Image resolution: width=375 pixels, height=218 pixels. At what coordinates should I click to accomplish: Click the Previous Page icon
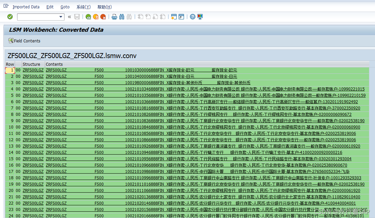tap(148, 17)
